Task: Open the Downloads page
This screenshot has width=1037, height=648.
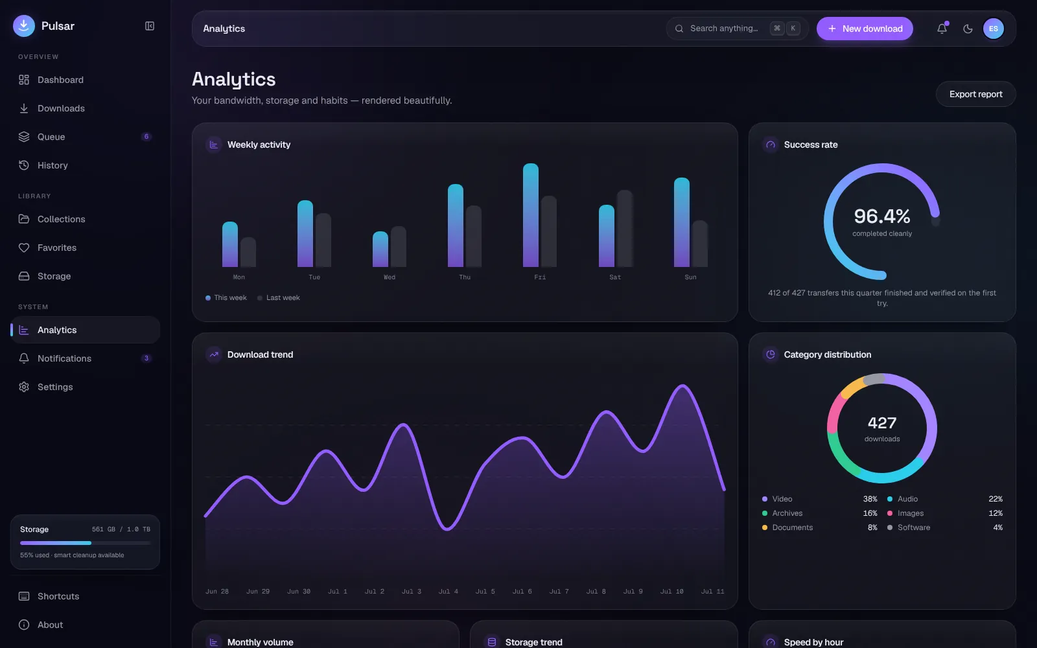Action: coord(85,108)
